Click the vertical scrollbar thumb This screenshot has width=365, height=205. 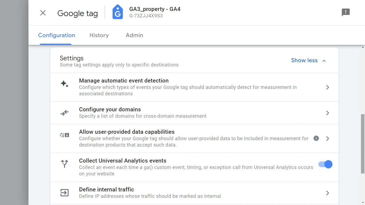[363, 144]
